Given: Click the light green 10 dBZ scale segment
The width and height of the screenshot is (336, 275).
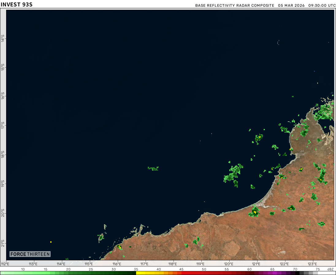Looking at the screenshot, I should tap(23, 273).
